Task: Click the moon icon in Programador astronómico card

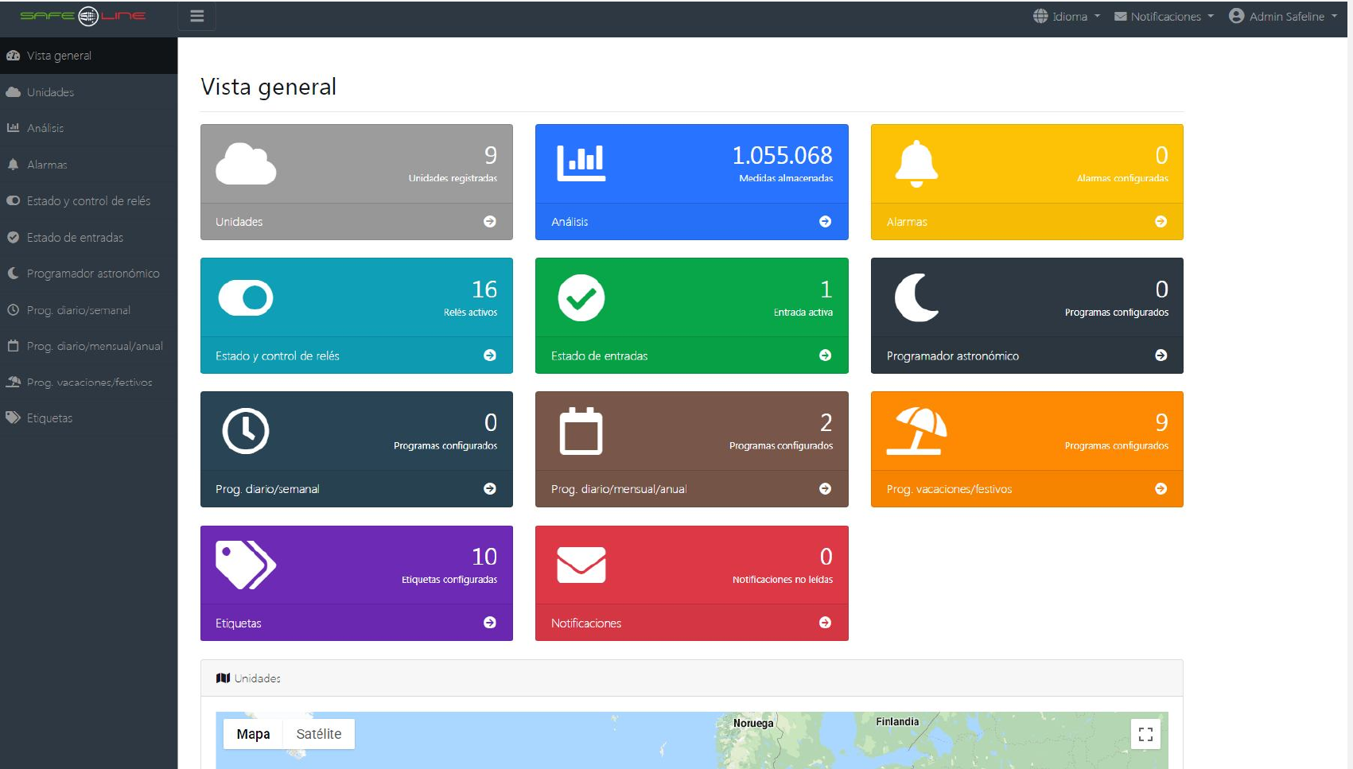Action: click(x=916, y=297)
